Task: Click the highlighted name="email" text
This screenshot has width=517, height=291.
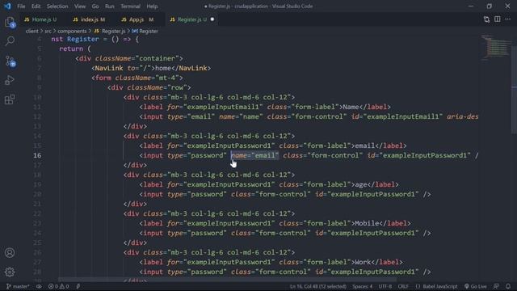Action: [x=254, y=155]
